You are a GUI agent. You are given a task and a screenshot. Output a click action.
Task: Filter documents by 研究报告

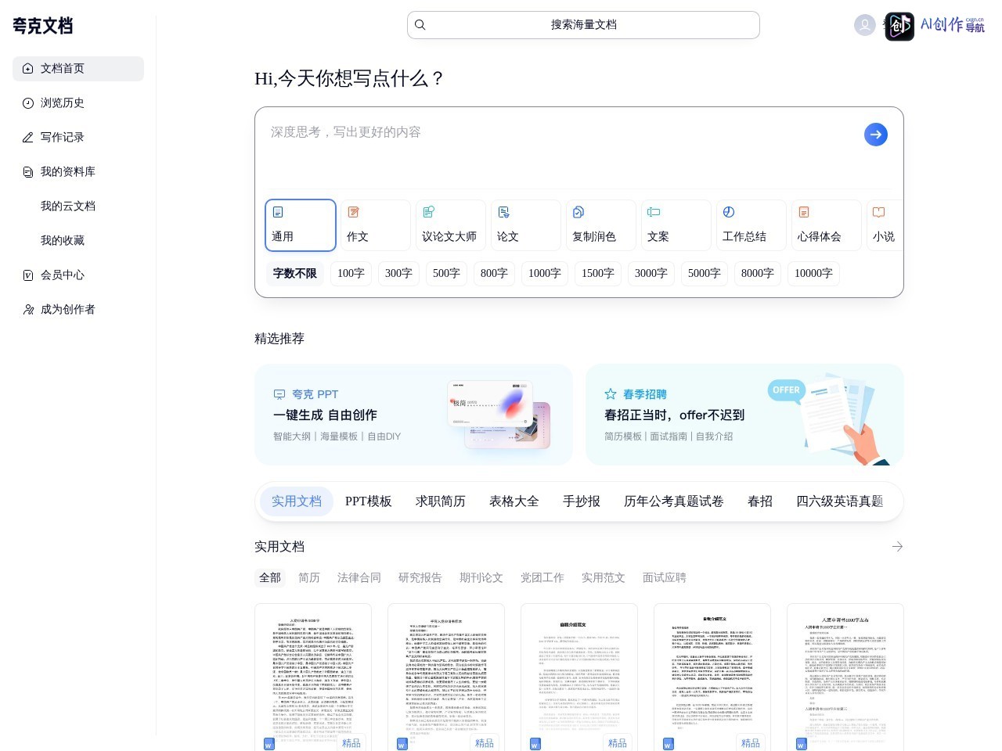point(420,578)
